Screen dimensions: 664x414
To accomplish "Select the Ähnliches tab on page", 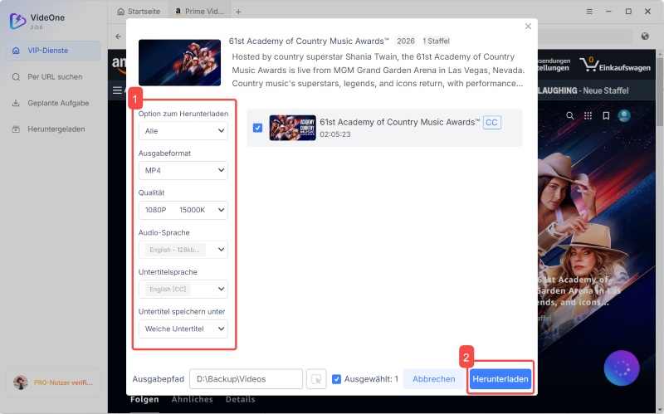I will click(193, 399).
